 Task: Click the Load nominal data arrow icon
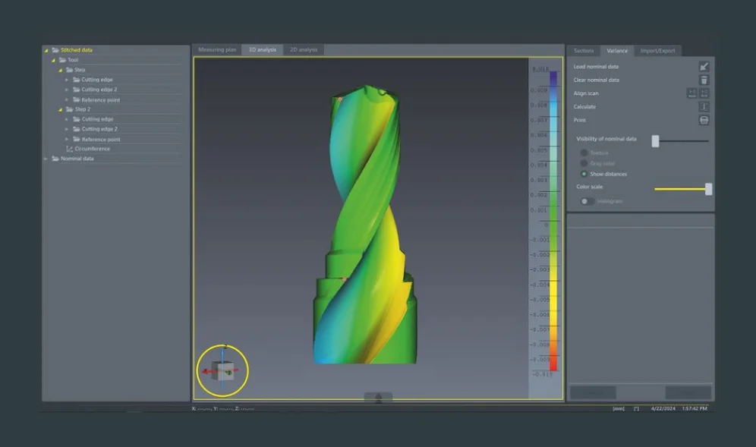tap(704, 67)
